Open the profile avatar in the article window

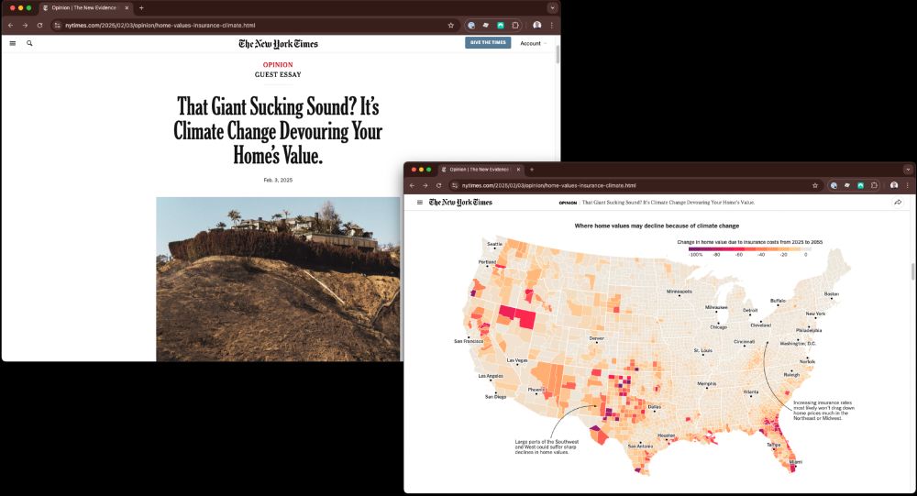tap(536, 25)
